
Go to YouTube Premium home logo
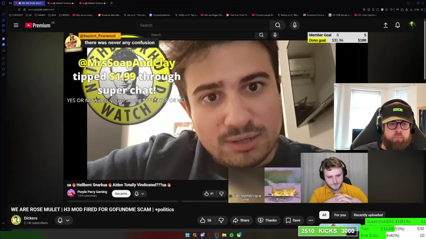tap(38, 25)
